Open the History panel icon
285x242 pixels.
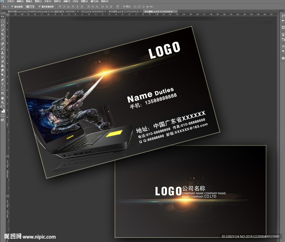[x=283, y=16]
